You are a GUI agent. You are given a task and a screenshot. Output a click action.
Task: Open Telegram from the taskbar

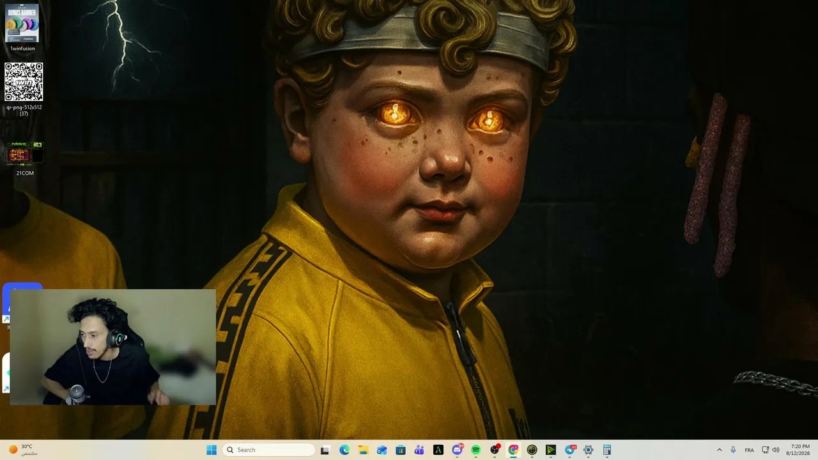pyautogui.click(x=570, y=450)
